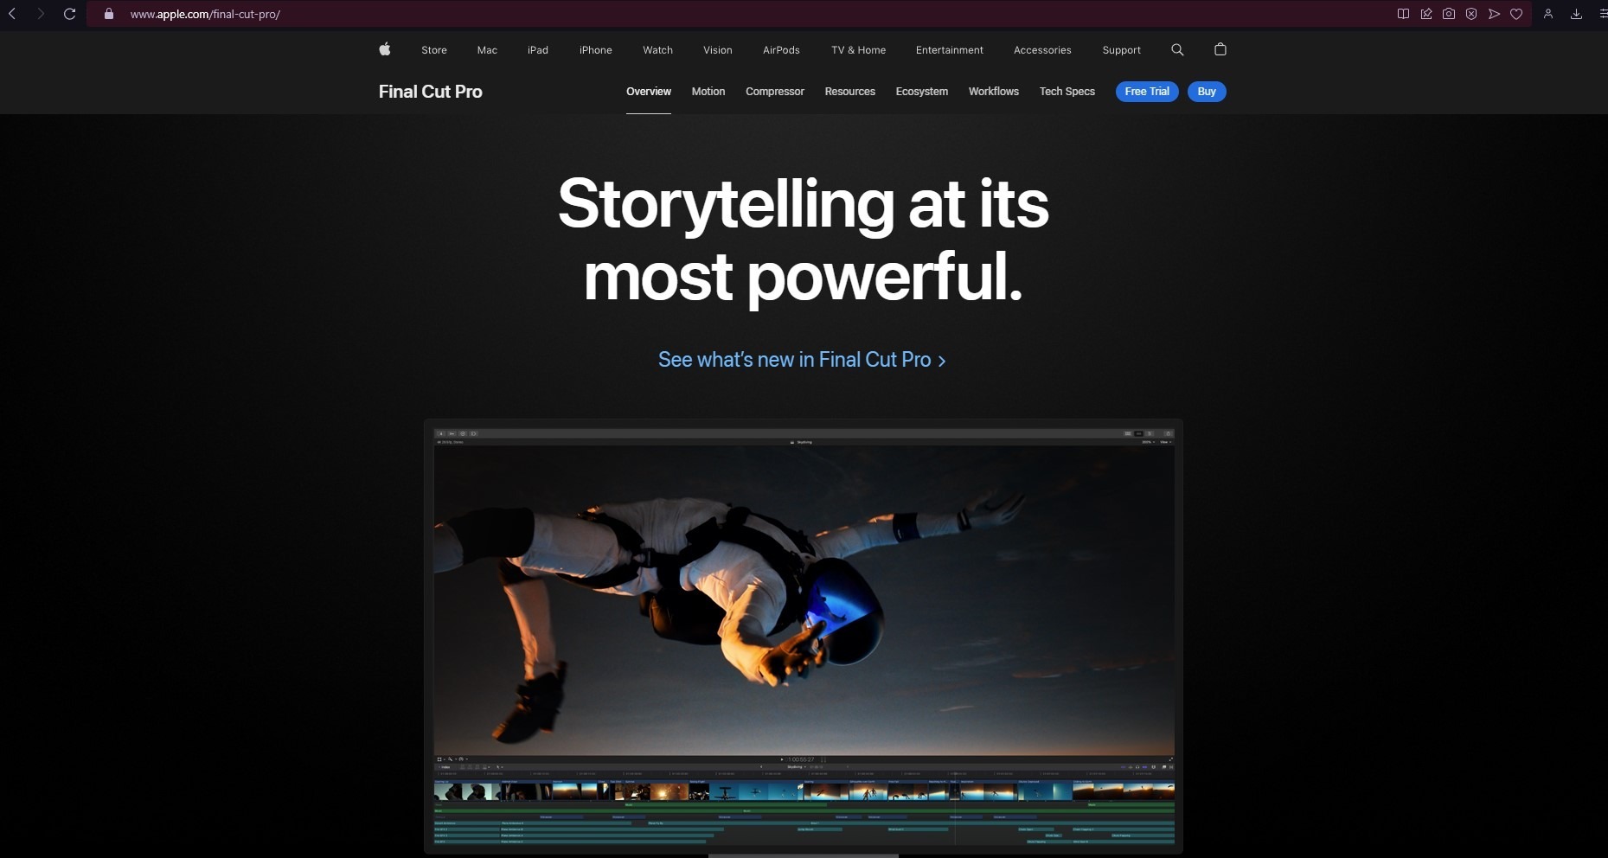The height and width of the screenshot is (858, 1608).
Task: Open the downloads arrow icon
Action: tap(1576, 14)
